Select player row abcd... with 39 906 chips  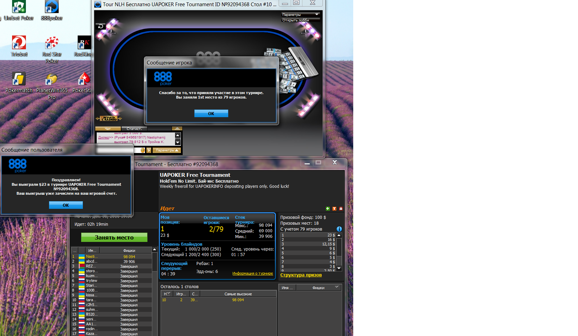pos(112,261)
